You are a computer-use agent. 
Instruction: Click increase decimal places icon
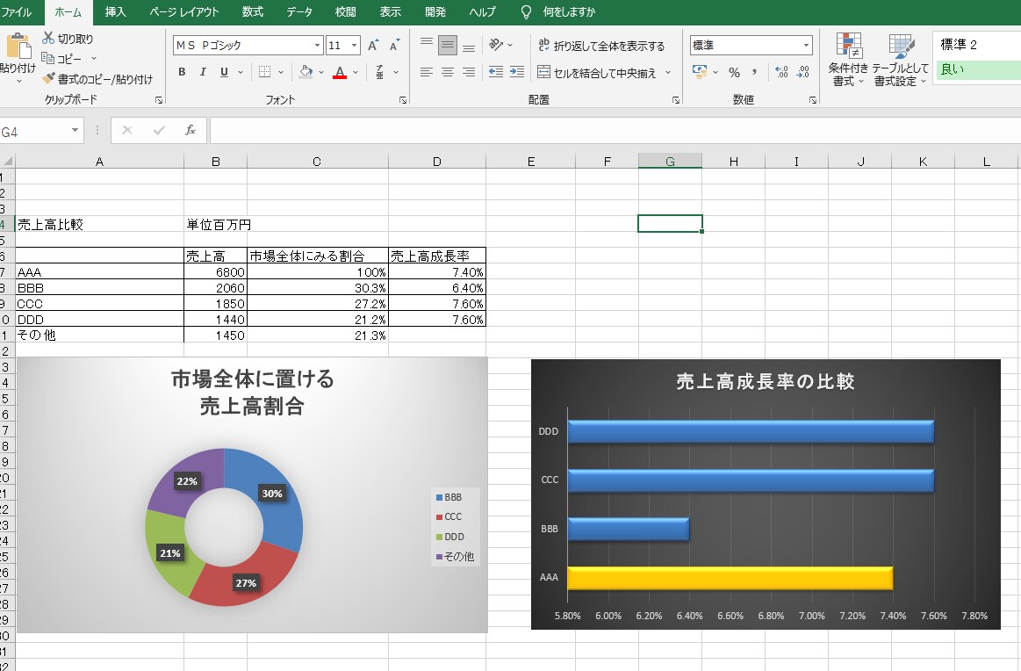(782, 72)
